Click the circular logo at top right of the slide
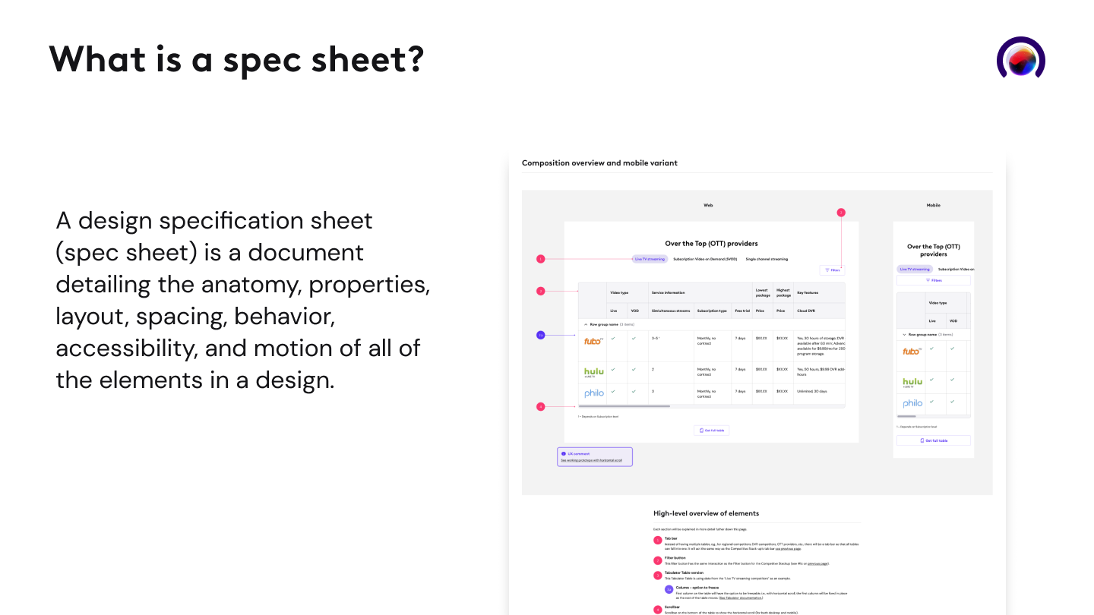This screenshot has height=615, width=1094. click(x=1020, y=58)
